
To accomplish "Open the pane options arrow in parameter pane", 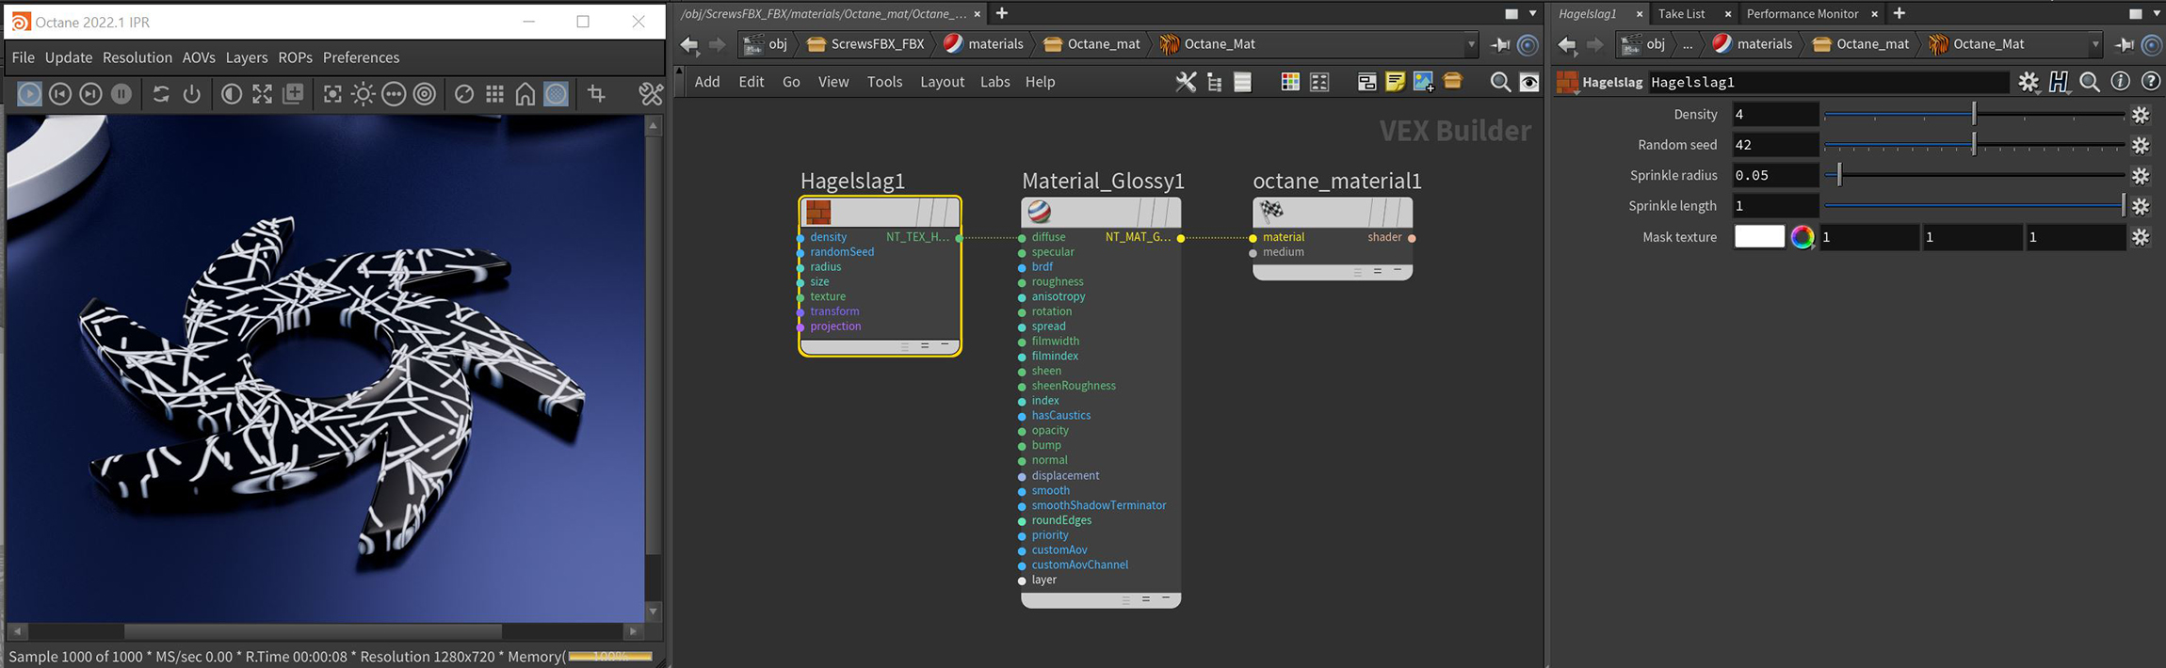I will (2157, 13).
